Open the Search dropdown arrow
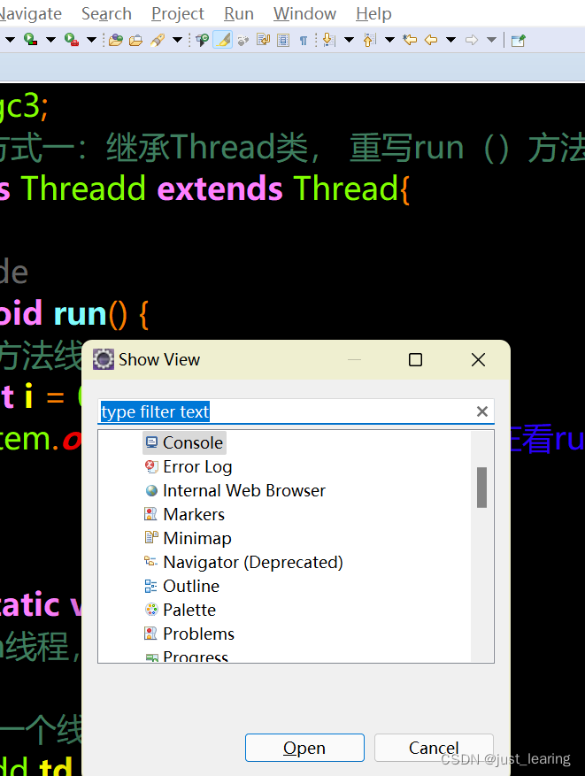The width and height of the screenshot is (585, 776). 178,40
